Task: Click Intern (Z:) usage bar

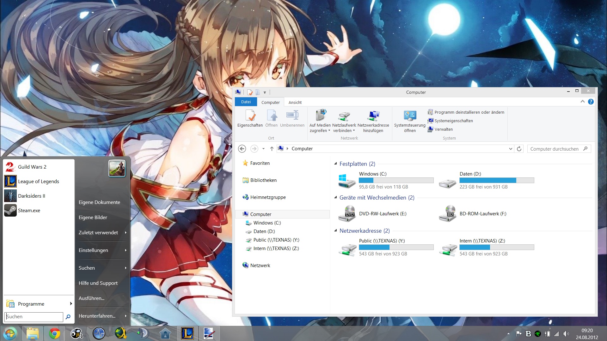Action: click(x=497, y=247)
